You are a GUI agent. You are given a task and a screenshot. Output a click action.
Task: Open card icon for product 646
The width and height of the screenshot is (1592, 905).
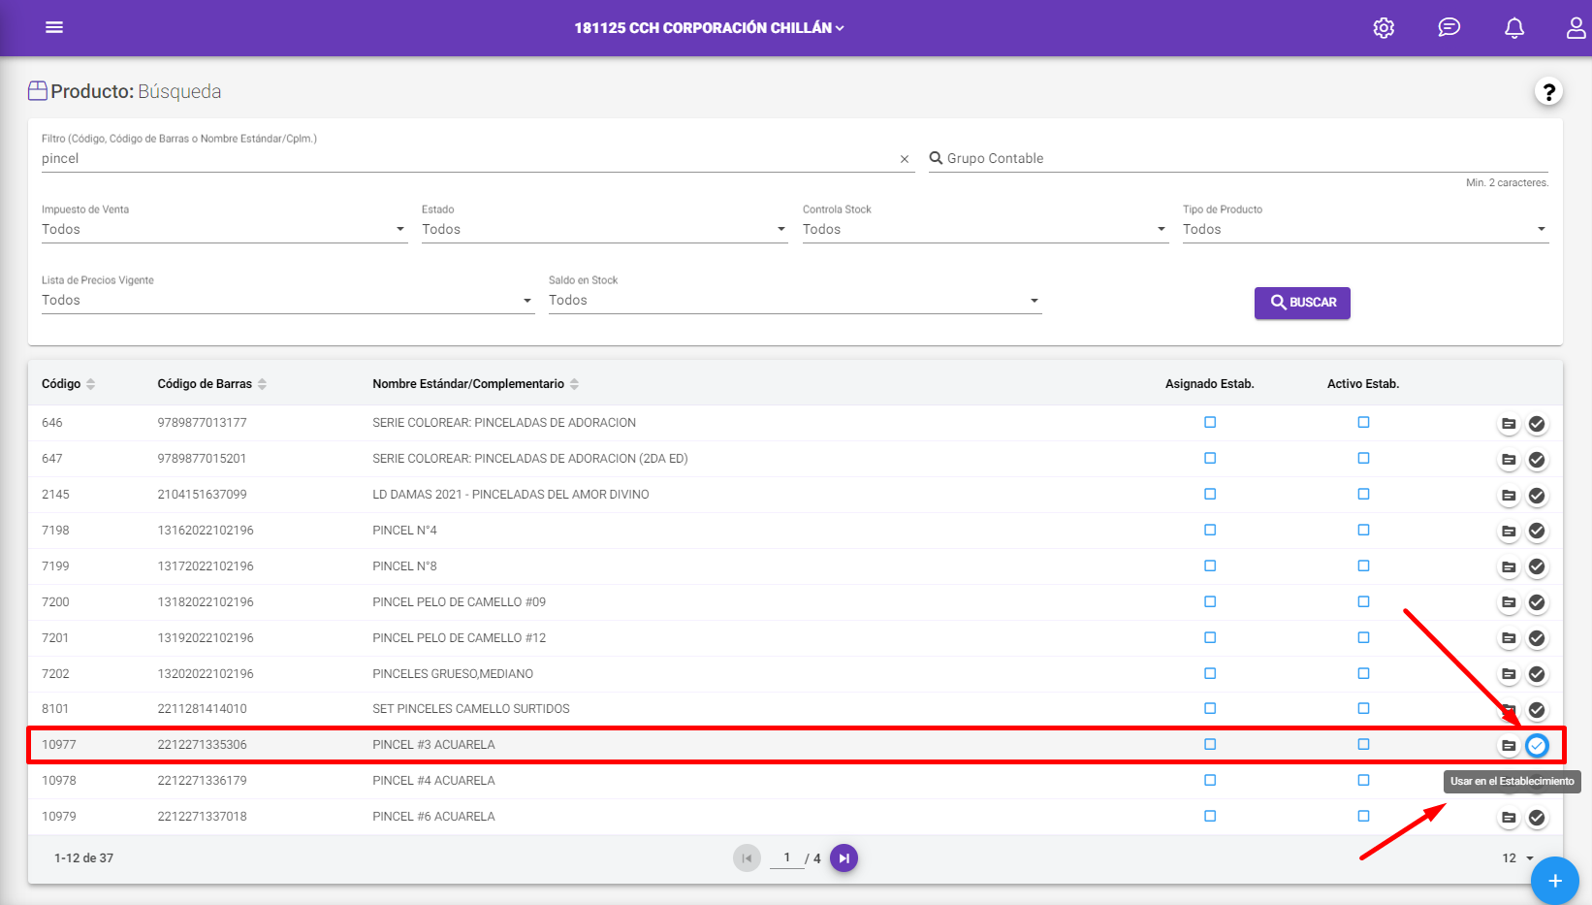pos(1509,424)
